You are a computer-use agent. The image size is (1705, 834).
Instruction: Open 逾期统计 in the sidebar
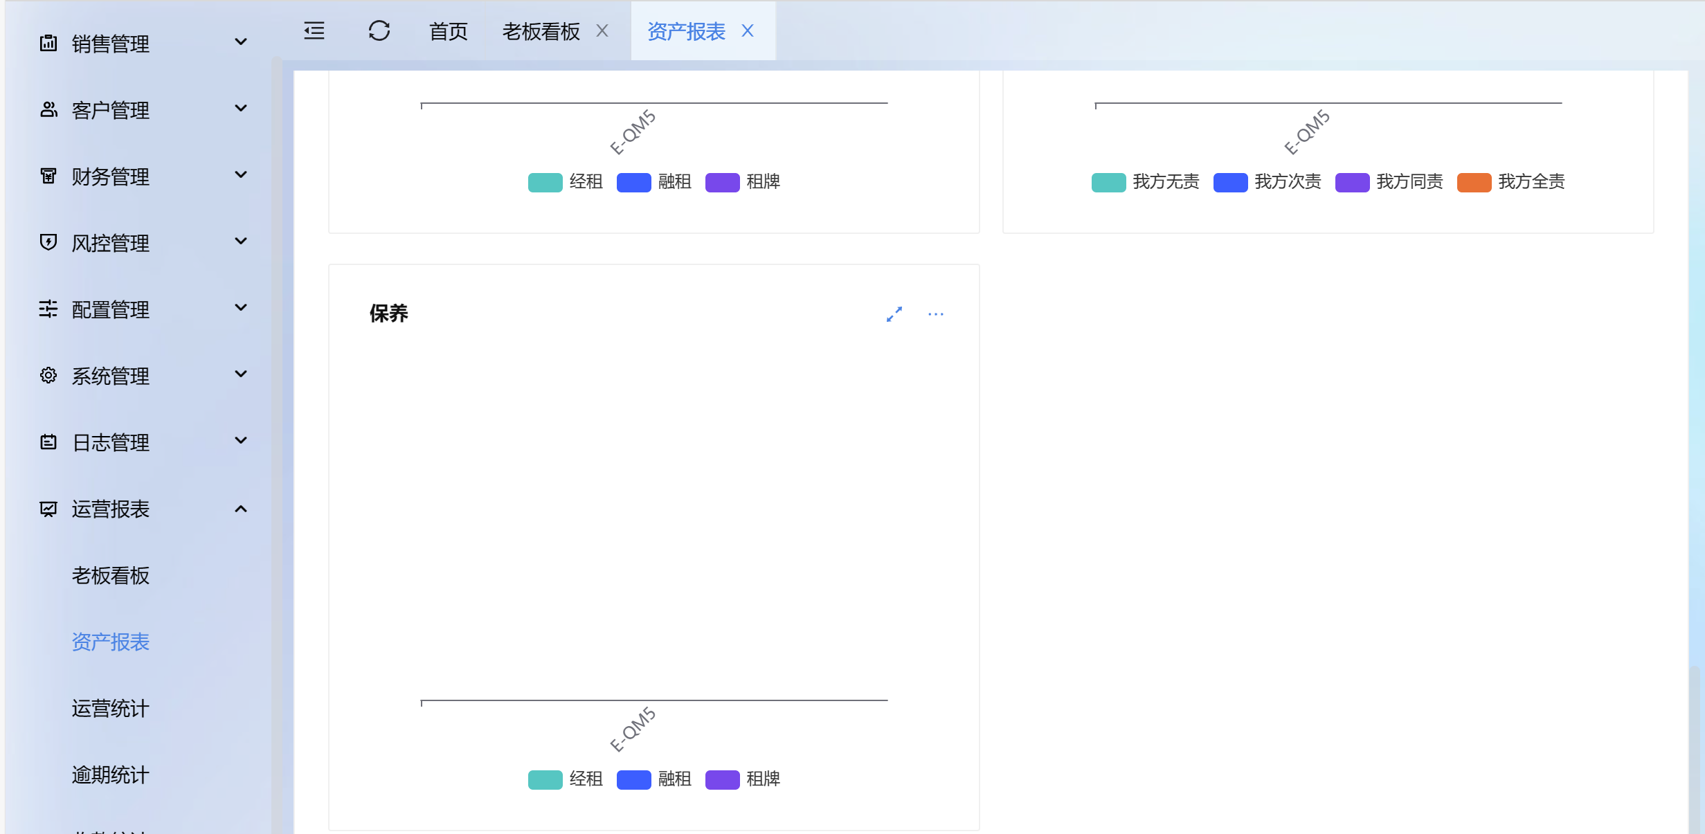[x=110, y=774]
